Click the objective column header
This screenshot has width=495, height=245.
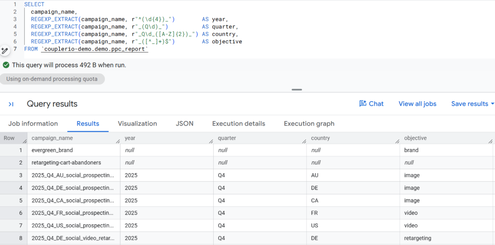coord(446,138)
